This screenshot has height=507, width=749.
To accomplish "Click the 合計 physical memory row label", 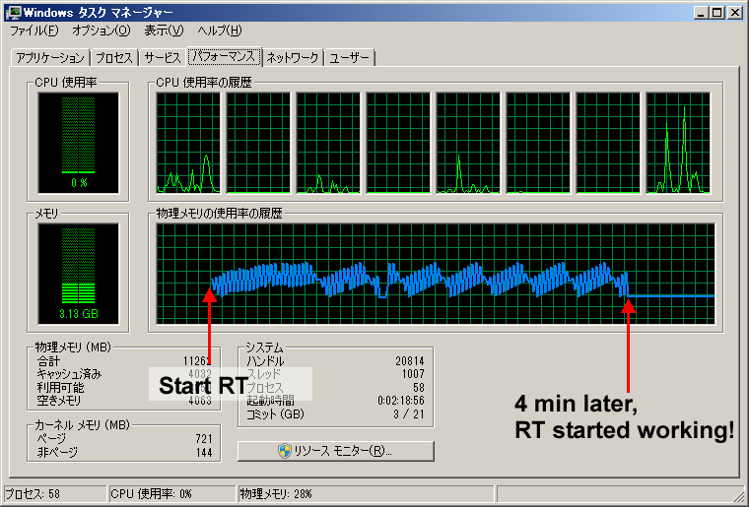I will 48,361.
